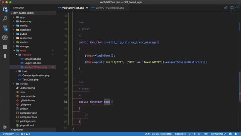Viewport: 241px width, 136px height.
Task: Click the feedback smiley icon
Action: click(x=230, y=134)
